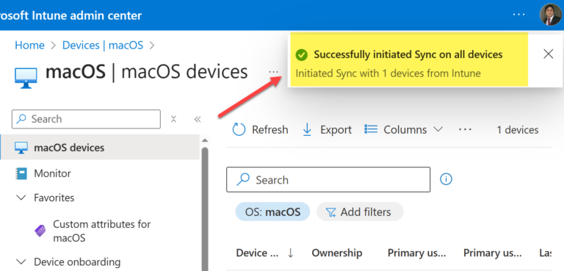
Task: Open Custom attributes for macOS
Action: pos(102,231)
